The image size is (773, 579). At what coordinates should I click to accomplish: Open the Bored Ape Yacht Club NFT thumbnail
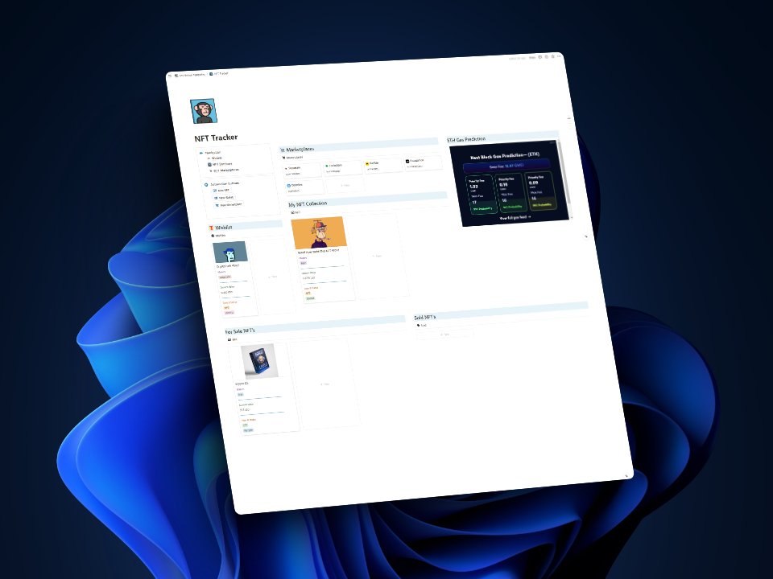pyautogui.click(x=319, y=232)
